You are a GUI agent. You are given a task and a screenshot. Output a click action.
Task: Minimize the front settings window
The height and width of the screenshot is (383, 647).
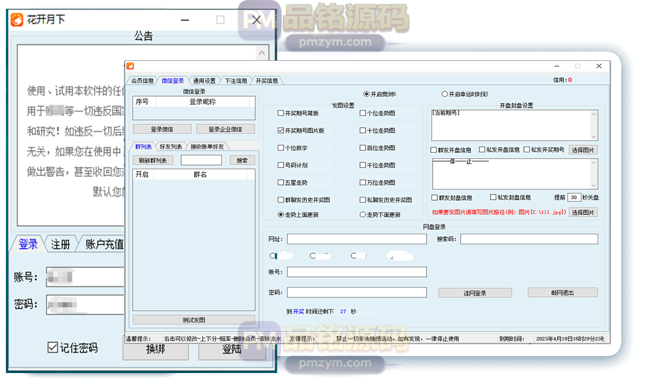[x=557, y=66]
